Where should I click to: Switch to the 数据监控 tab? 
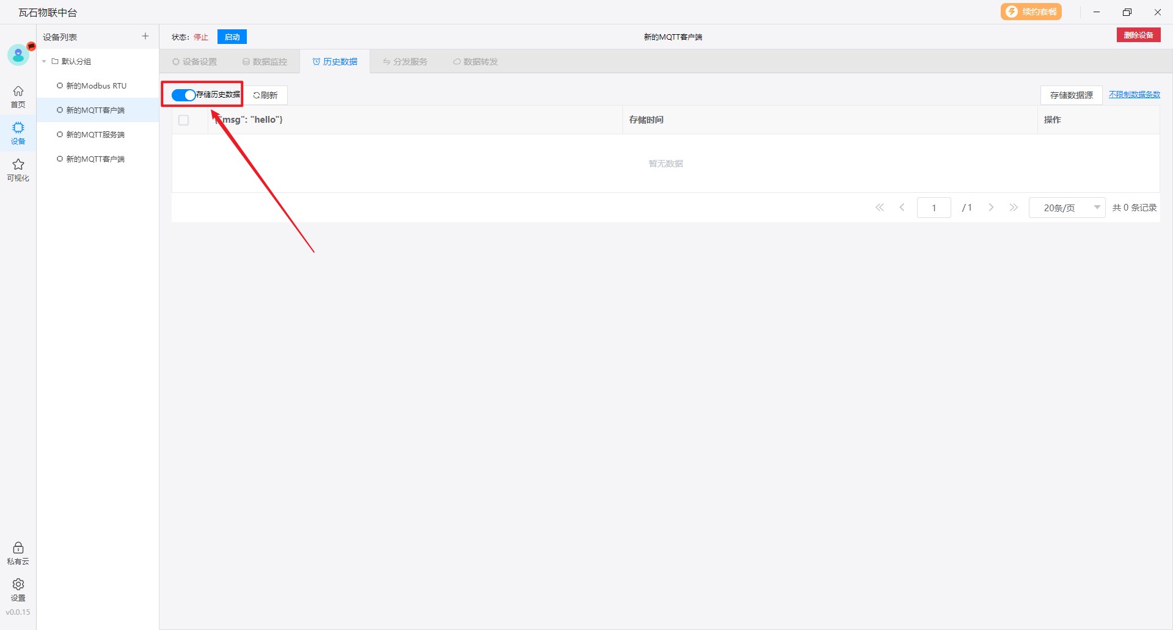(265, 62)
